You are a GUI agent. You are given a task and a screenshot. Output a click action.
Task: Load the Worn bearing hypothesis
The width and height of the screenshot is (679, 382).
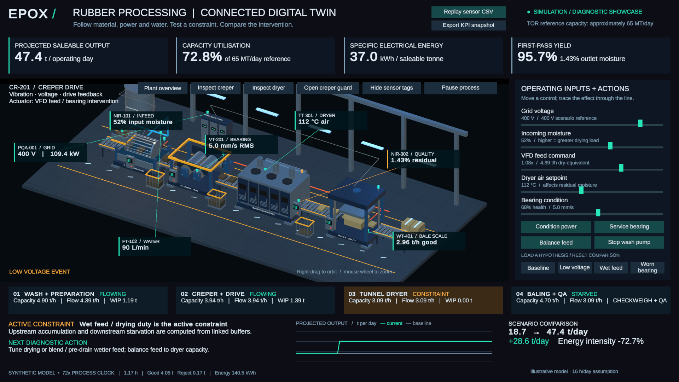click(x=647, y=267)
